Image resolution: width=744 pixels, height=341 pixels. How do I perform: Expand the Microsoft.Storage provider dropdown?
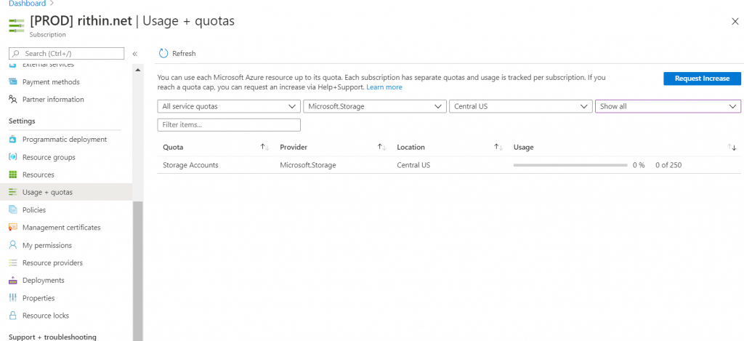[374, 106]
